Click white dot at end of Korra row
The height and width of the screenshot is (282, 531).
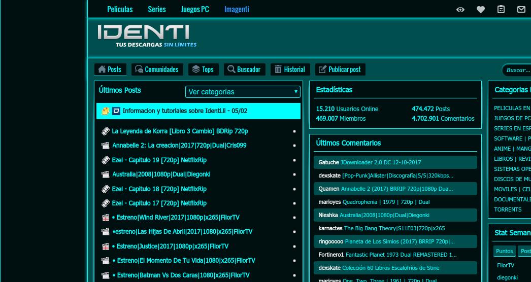(294, 131)
